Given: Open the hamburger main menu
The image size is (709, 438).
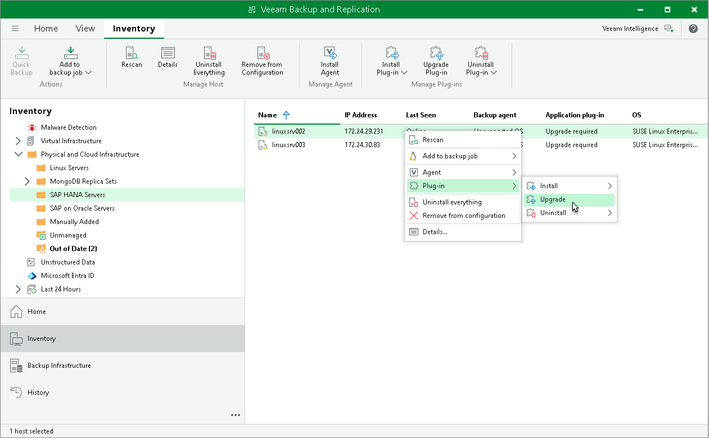Looking at the screenshot, I should (15, 29).
